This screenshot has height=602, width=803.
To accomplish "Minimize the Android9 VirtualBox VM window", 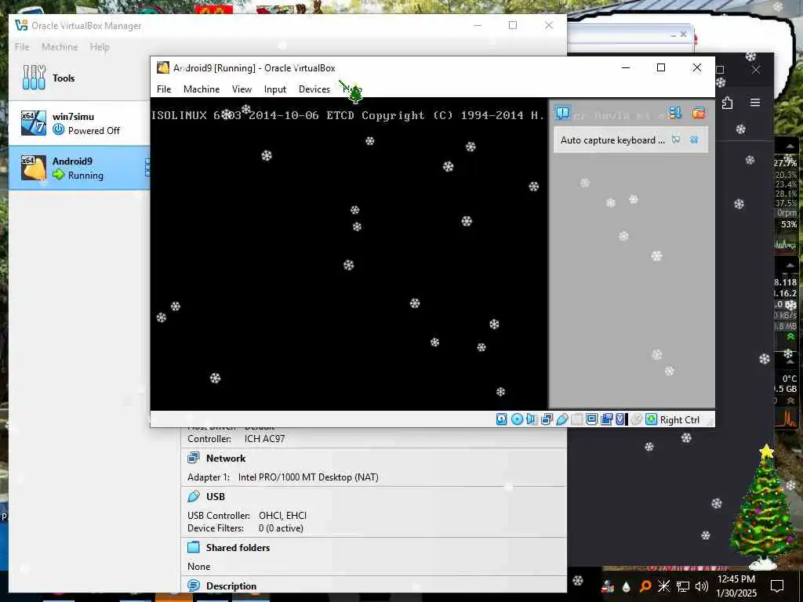I will point(625,67).
